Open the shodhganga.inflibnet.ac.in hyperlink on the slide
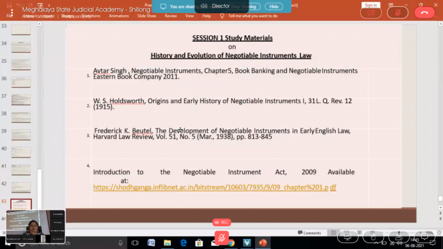This screenshot has width=443, height=249. 215,187
